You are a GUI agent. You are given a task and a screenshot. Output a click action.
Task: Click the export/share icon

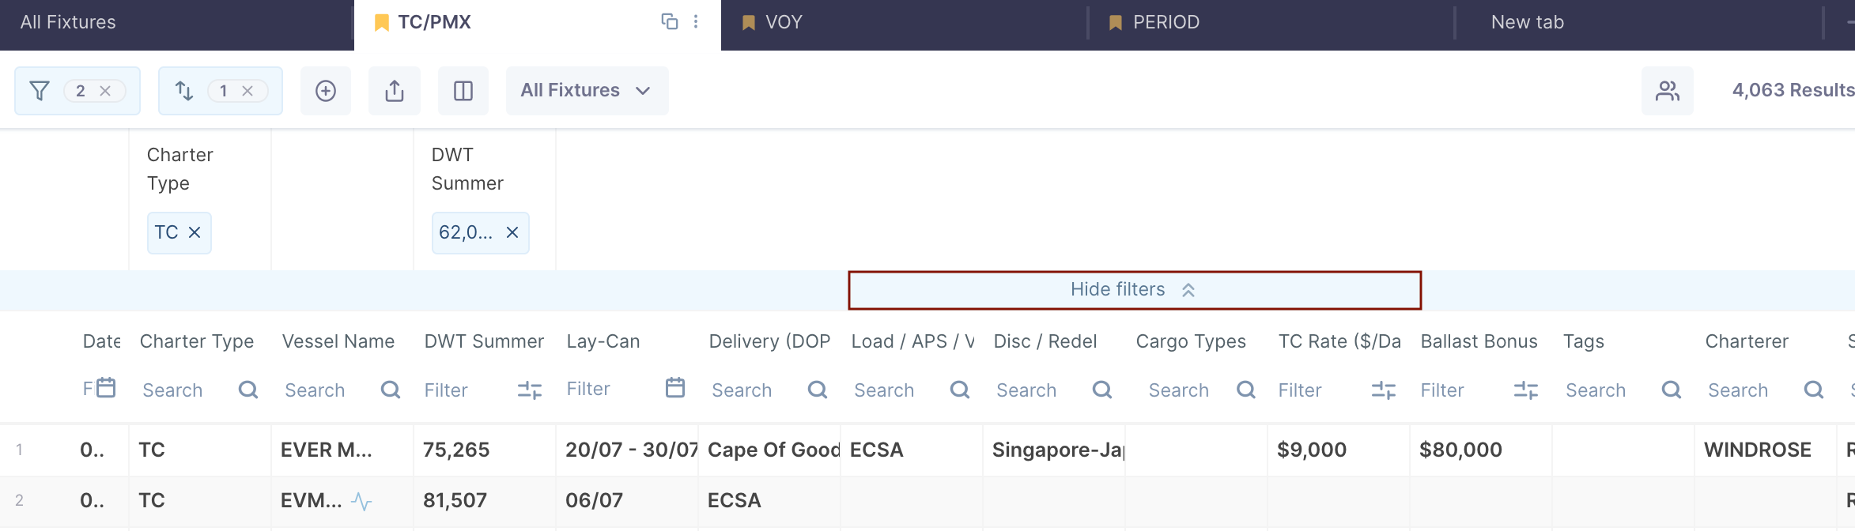click(395, 91)
